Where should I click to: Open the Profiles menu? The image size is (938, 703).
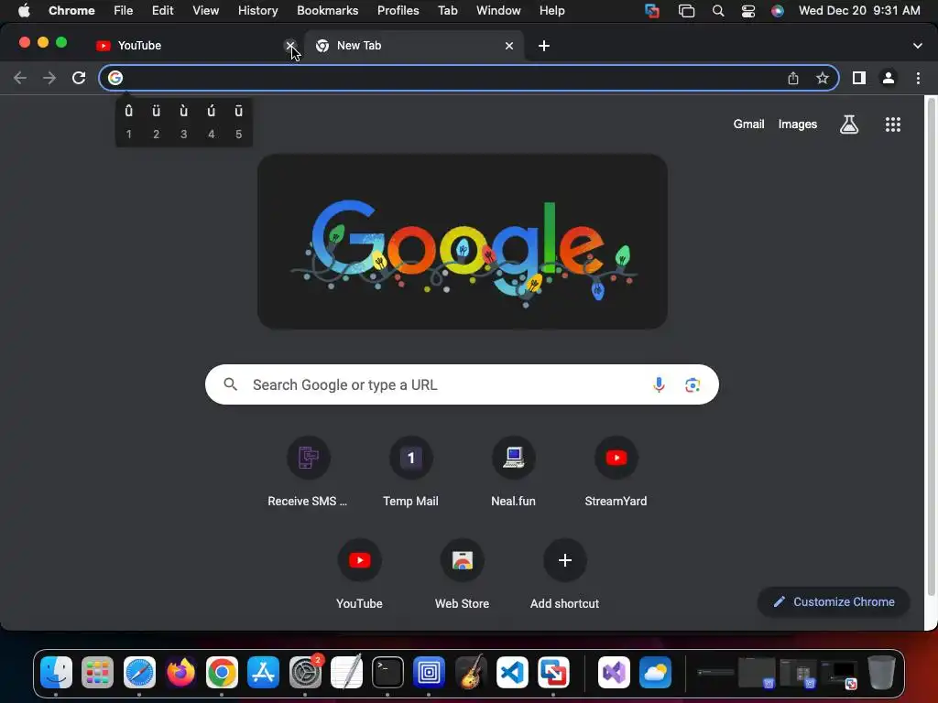[398, 11]
